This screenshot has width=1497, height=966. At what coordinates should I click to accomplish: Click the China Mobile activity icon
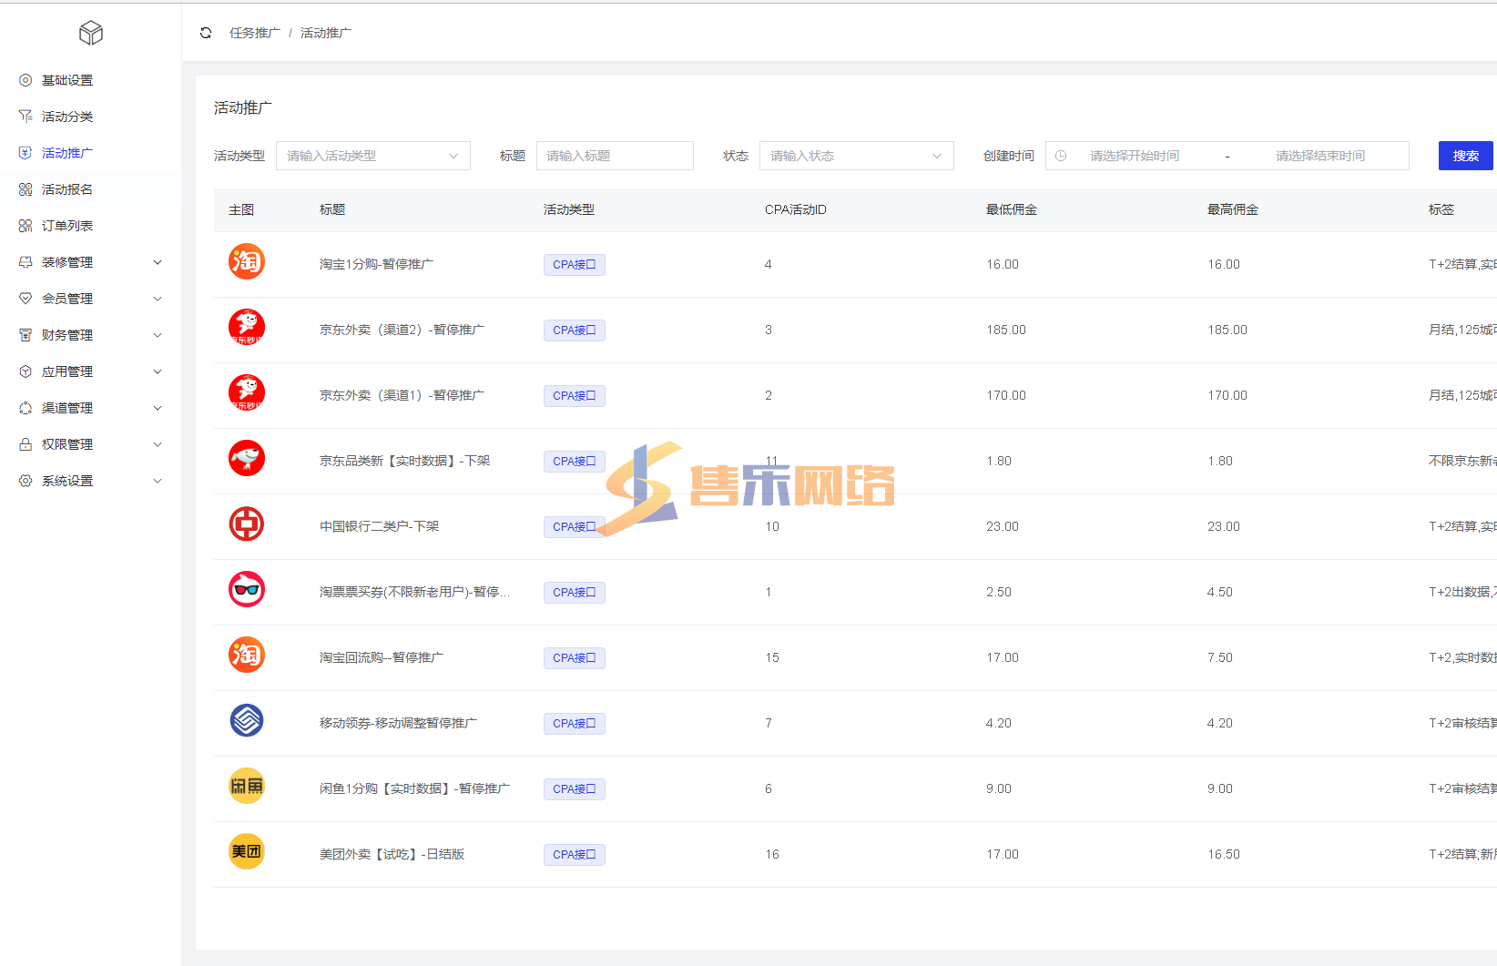tap(246, 721)
